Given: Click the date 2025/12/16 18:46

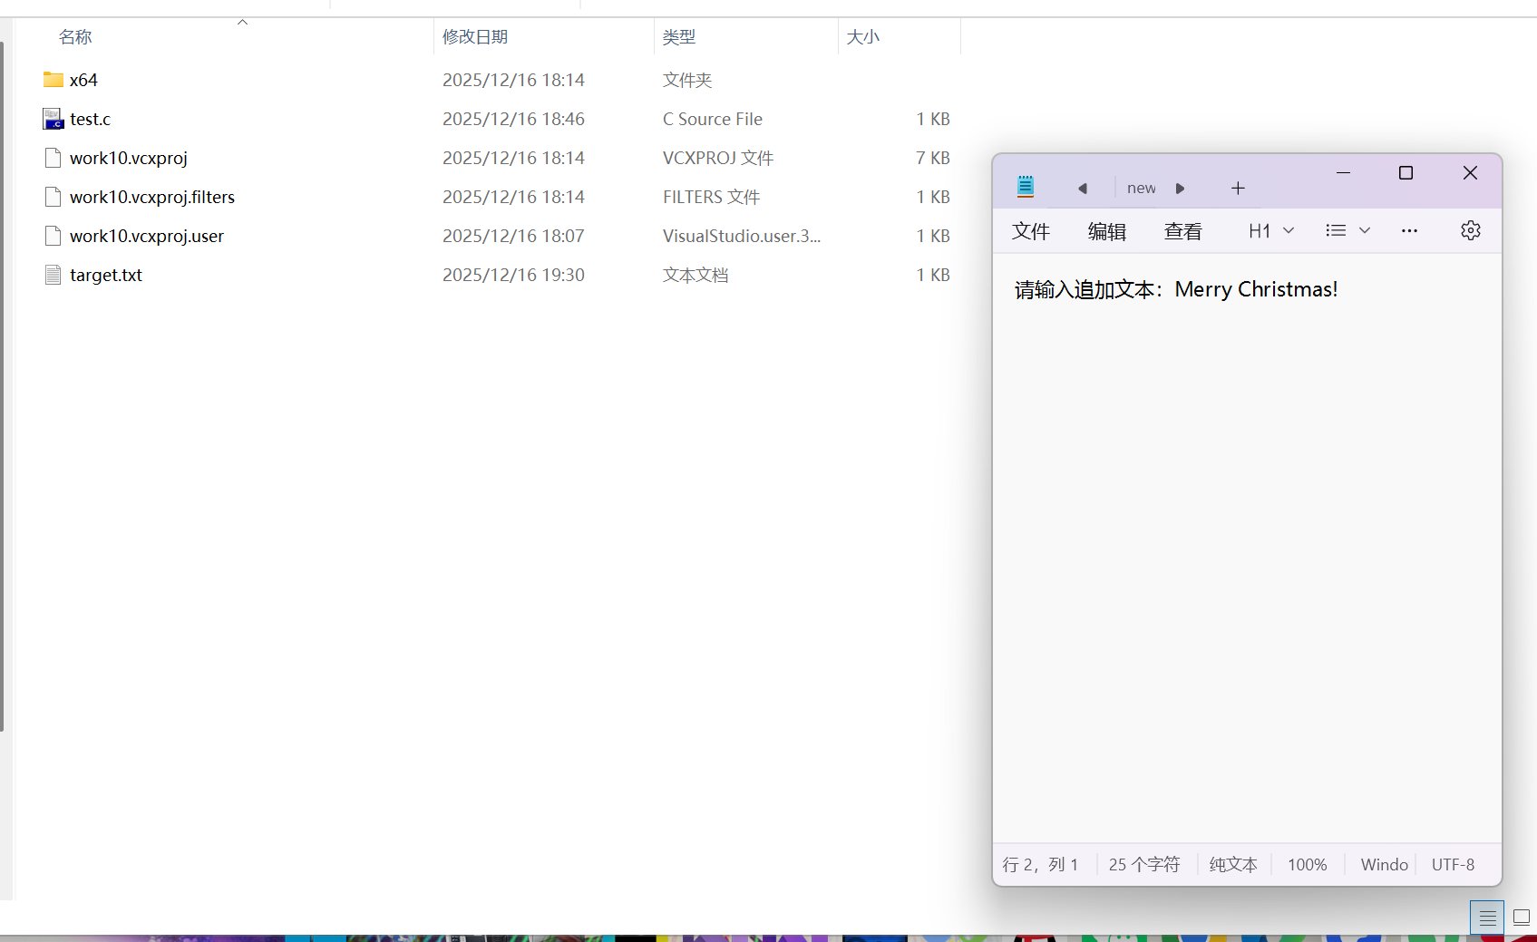Looking at the screenshot, I should (513, 119).
